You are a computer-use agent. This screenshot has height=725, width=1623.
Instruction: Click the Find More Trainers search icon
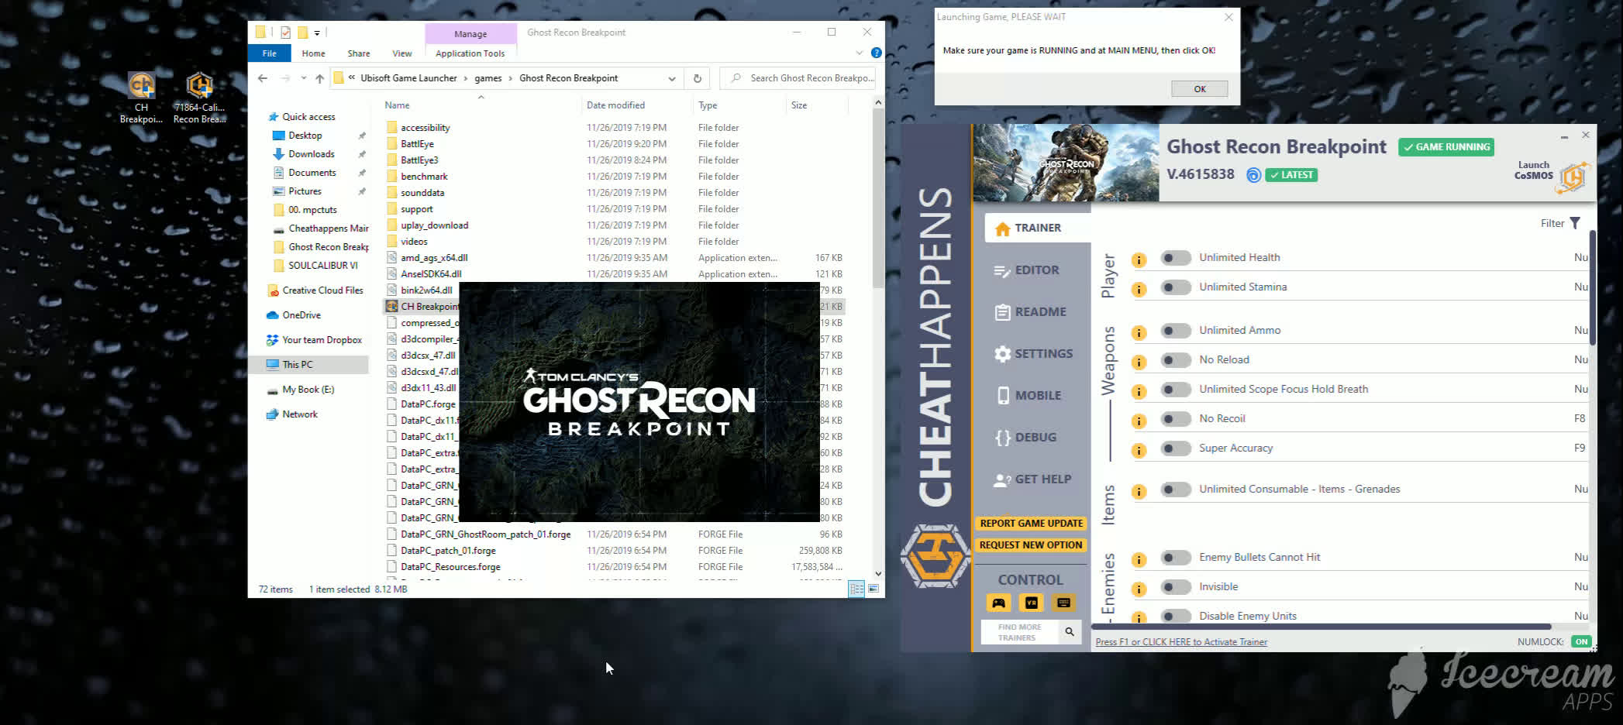(1070, 632)
